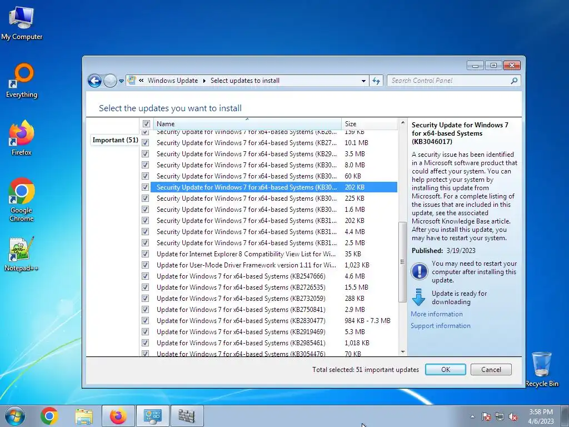
Task: Click the Cancel button
Action: click(x=491, y=370)
